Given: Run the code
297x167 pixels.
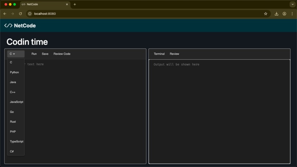Looking at the screenshot, I should [x=34, y=54].
